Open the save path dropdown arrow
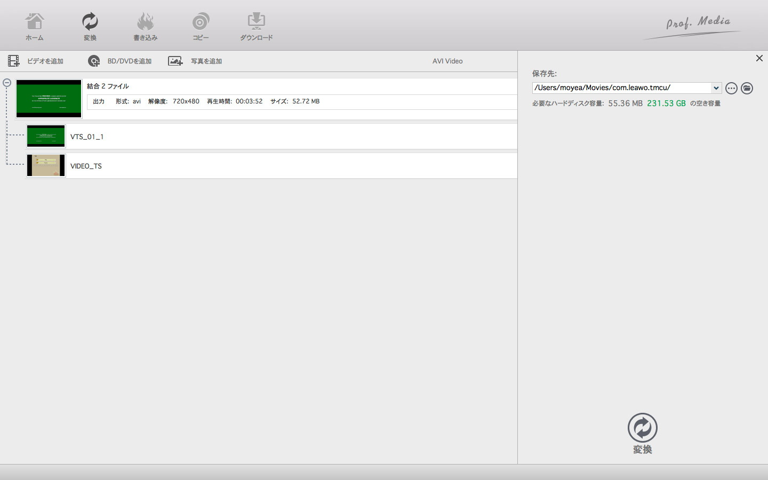This screenshot has height=480, width=768. (x=716, y=88)
